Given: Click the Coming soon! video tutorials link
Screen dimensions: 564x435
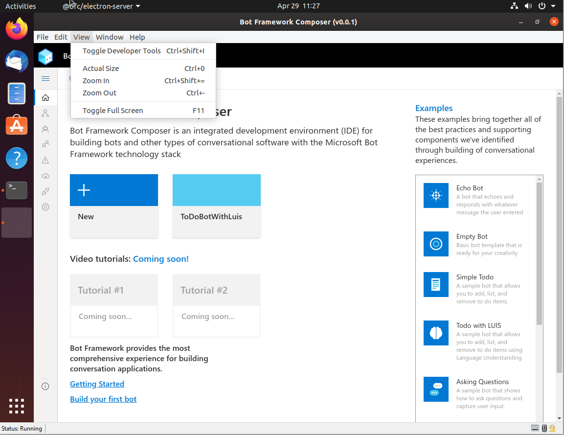Looking at the screenshot, I should [x=161, y=259].
